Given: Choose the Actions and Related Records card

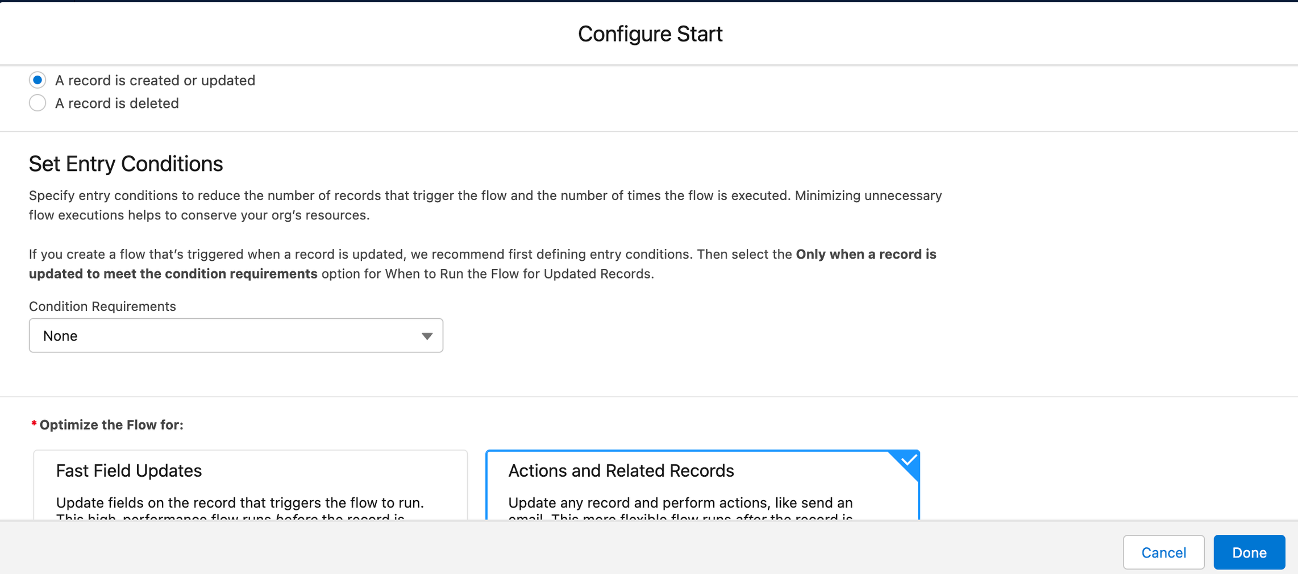Looking at the screenshot, I should (x=702, y=484).
